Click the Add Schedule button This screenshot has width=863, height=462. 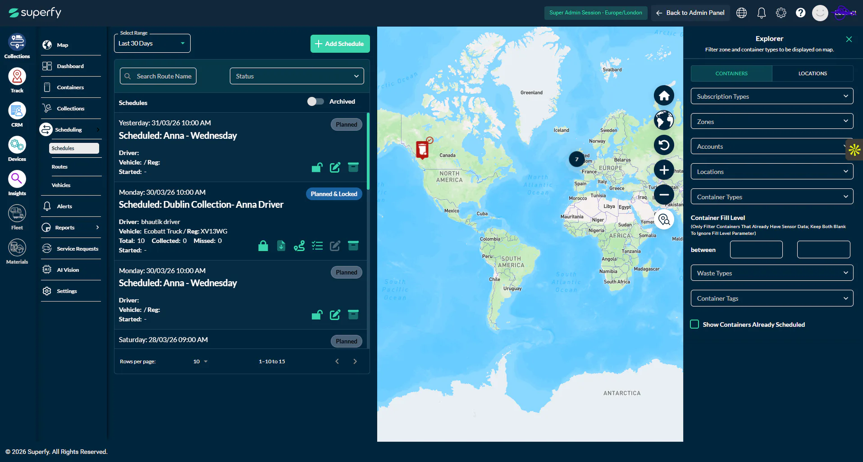point(340,44)
